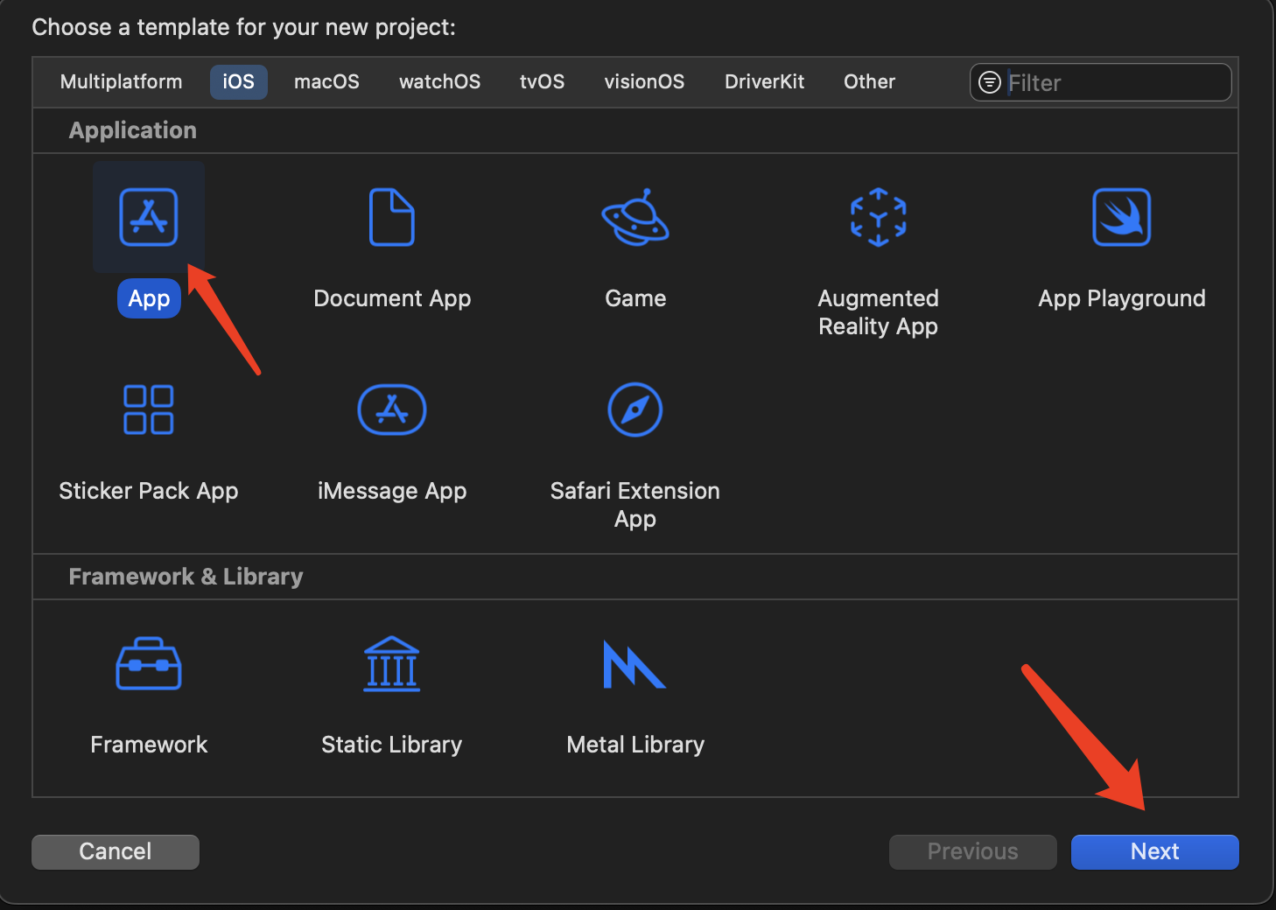Pick the Augmented Reality App icon
Image resolution: width=1276 pixels, height=910 pixels.
tap(879, 217)
